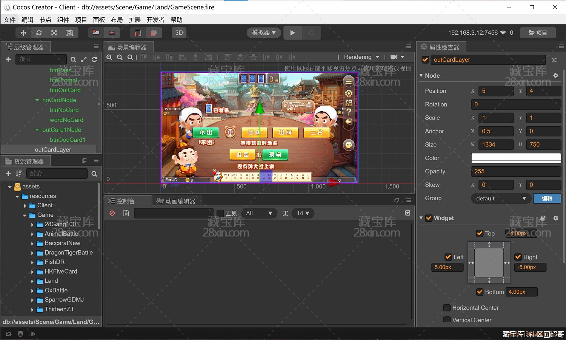This screenshot has height=340, width=566.
Task: Toggle the 3D scene view button
Action: [x=179, y=33]
